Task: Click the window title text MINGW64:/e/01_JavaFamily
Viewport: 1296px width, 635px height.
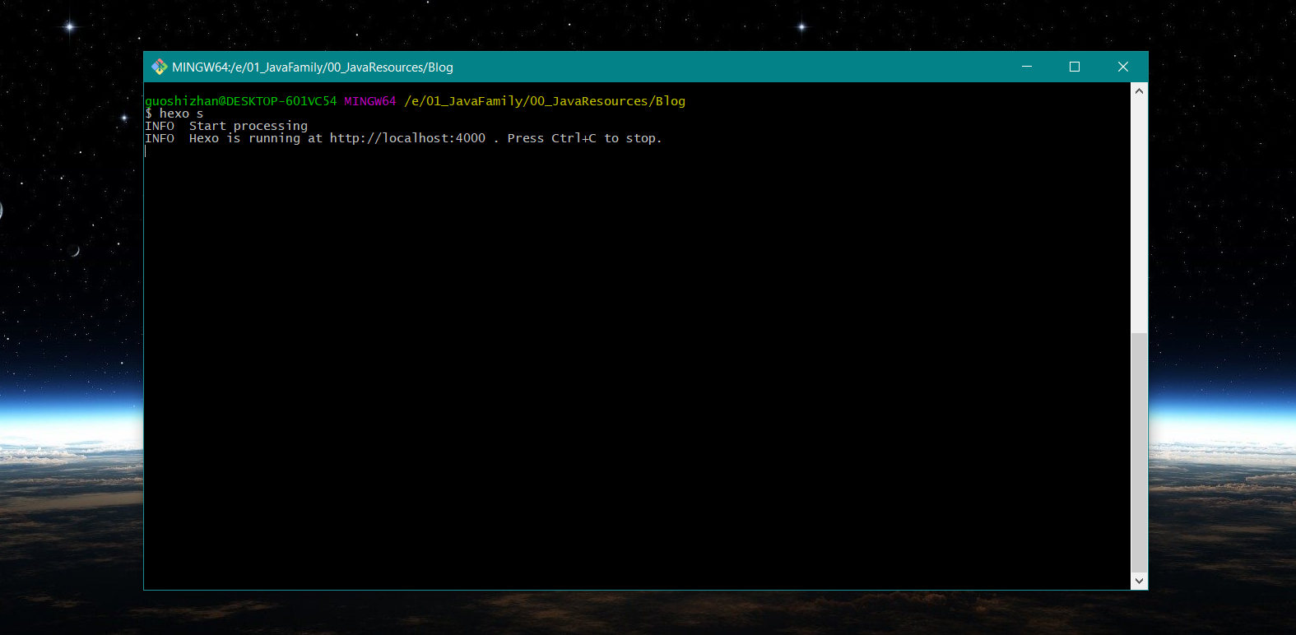Action: click(x=312, y=67)
